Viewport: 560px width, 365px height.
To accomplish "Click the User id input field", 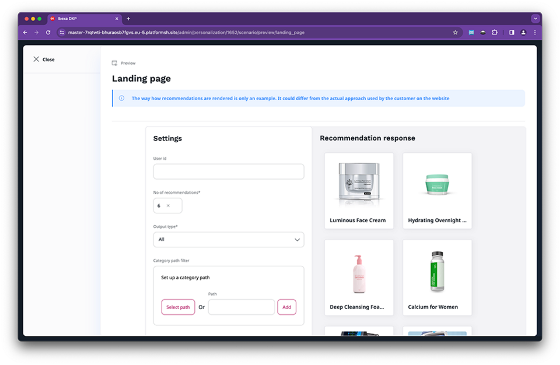I will [x=229, y=172].
